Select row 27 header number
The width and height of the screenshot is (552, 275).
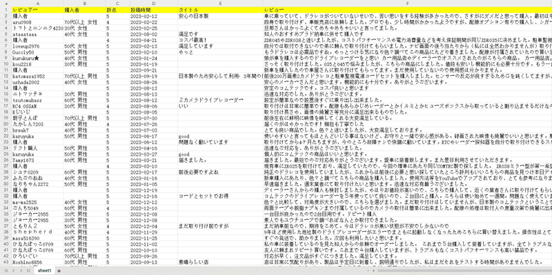point(6,166)
